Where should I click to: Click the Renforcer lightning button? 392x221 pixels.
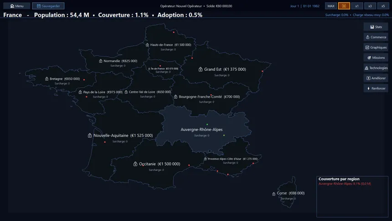pos(376,88)
